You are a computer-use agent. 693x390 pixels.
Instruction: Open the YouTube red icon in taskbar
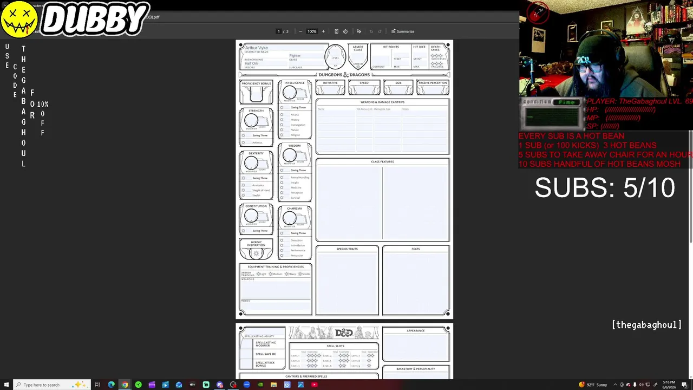point(314,385)
